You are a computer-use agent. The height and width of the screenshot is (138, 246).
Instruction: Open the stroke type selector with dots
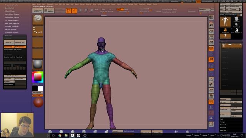click(38, 31)
